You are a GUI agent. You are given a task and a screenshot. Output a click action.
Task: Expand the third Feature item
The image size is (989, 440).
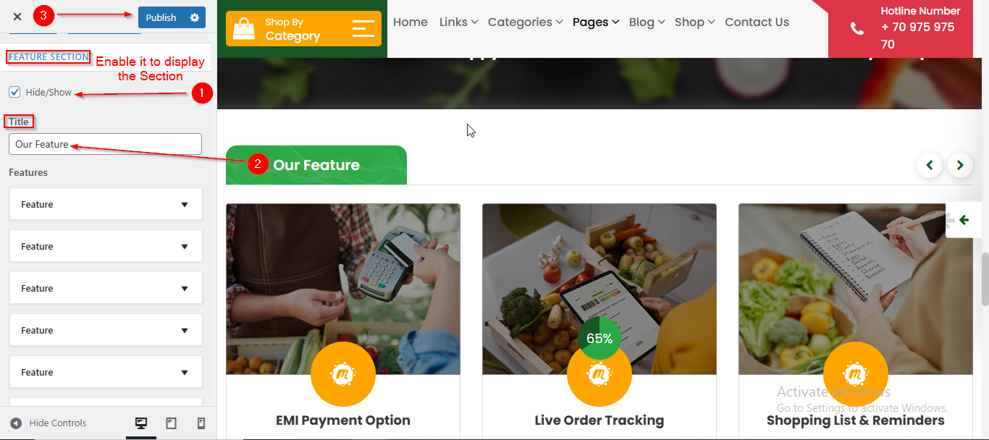point(106,289)
